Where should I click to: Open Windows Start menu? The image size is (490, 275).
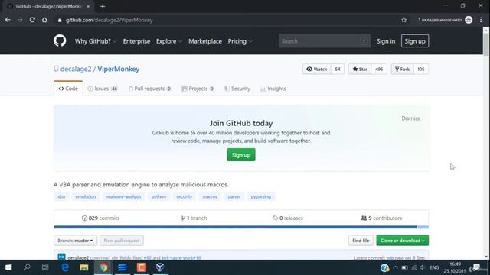coord(8,267)
